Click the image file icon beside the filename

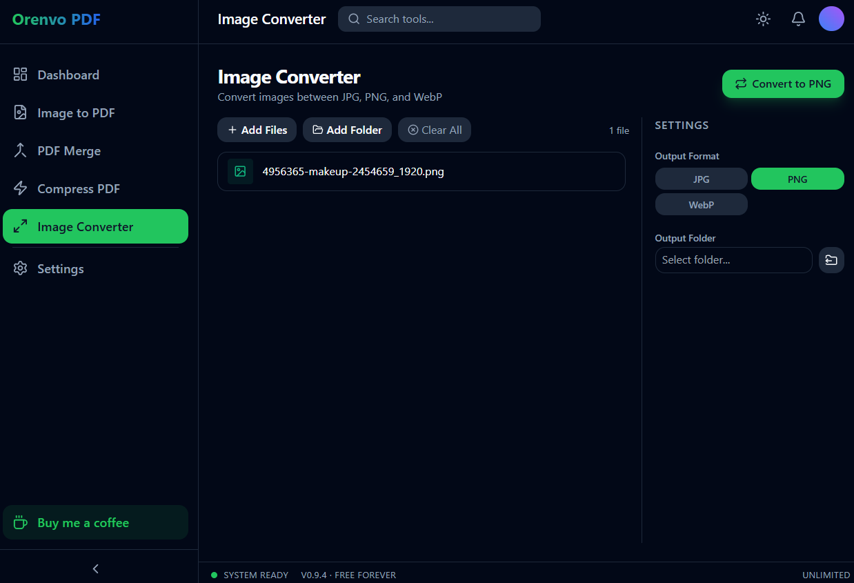pyautogui.click(x=240, y=171)
